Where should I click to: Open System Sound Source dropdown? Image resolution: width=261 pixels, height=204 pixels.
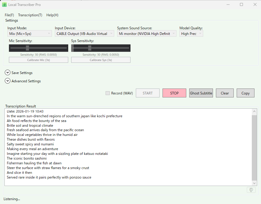[147, 33]
